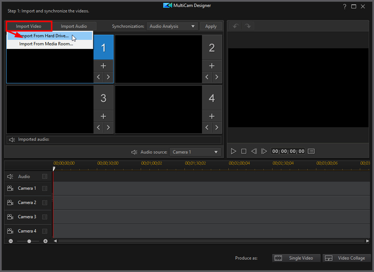Add a clip to camera slot 1
374x272 pixels.
103,66
